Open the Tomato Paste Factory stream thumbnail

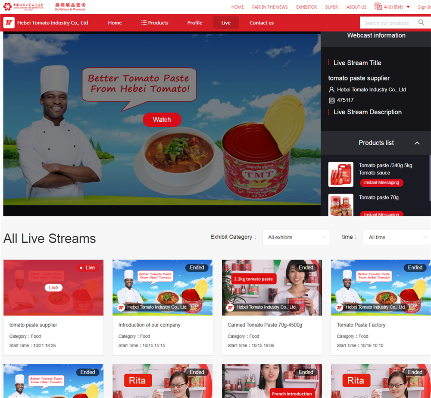point(381,288)
